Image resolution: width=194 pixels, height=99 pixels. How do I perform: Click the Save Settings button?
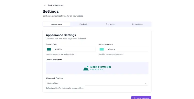(141, 98)
